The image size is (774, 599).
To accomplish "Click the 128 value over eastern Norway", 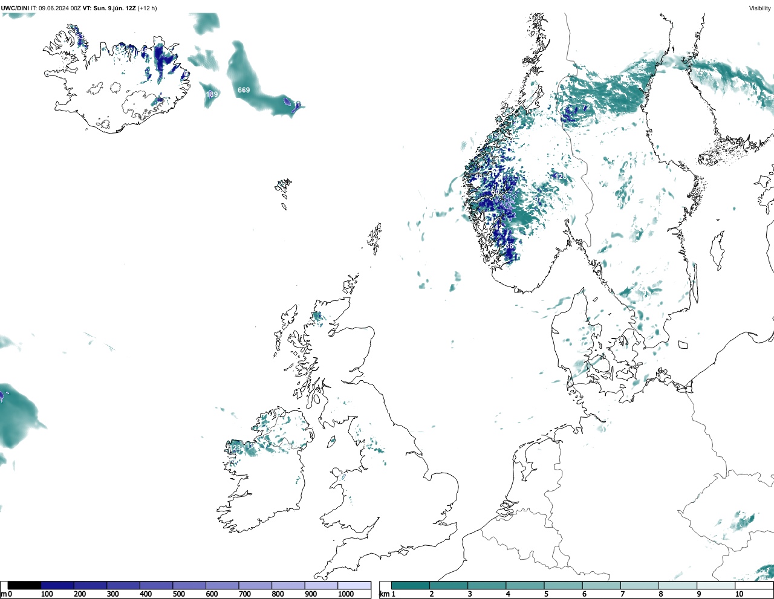I will pyautogui.click(x=561, y=176).
